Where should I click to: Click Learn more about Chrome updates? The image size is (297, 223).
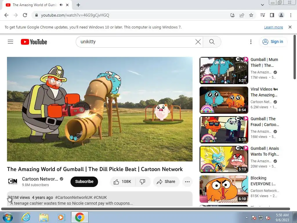(274, 27)
